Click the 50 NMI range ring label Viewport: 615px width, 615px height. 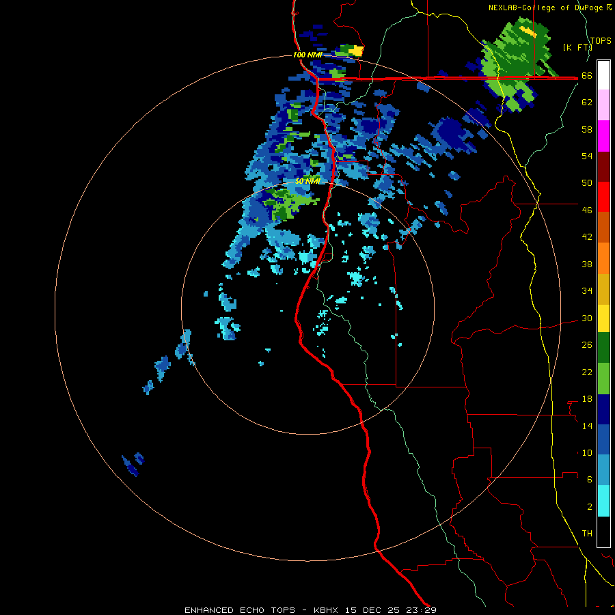[x=308, y=181]
